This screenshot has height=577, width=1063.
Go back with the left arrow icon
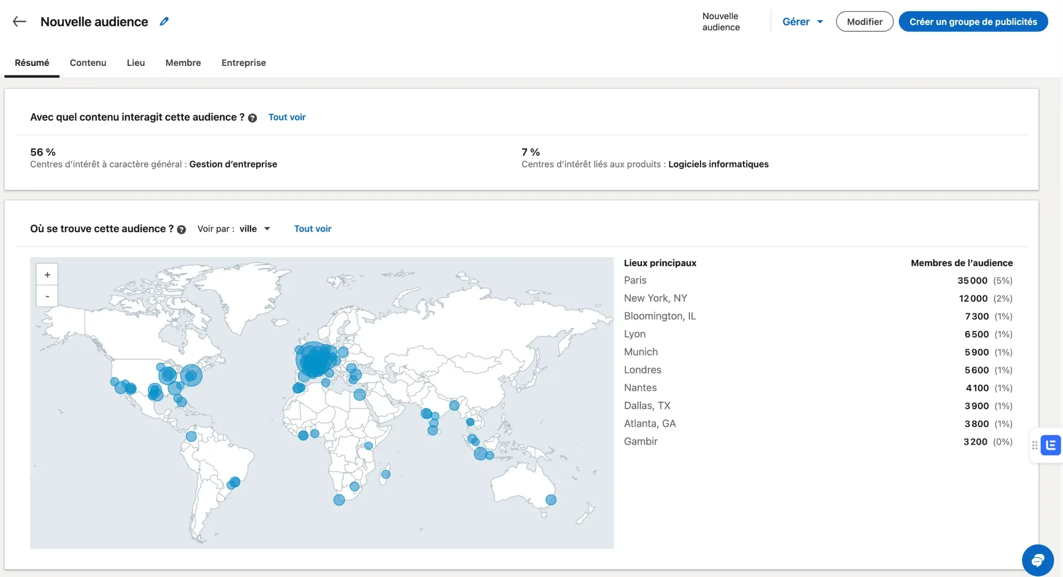(x=20, y=21)
